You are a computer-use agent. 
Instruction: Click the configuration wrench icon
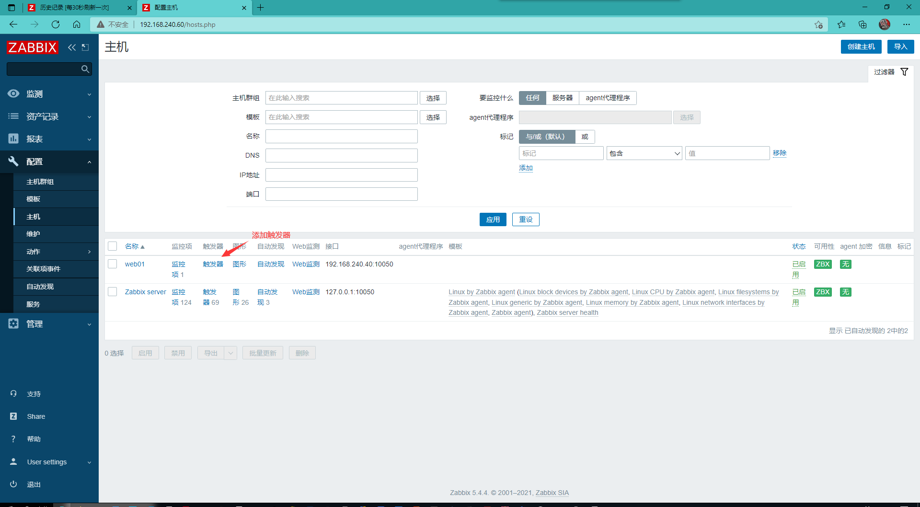click(x=13, y=161)
